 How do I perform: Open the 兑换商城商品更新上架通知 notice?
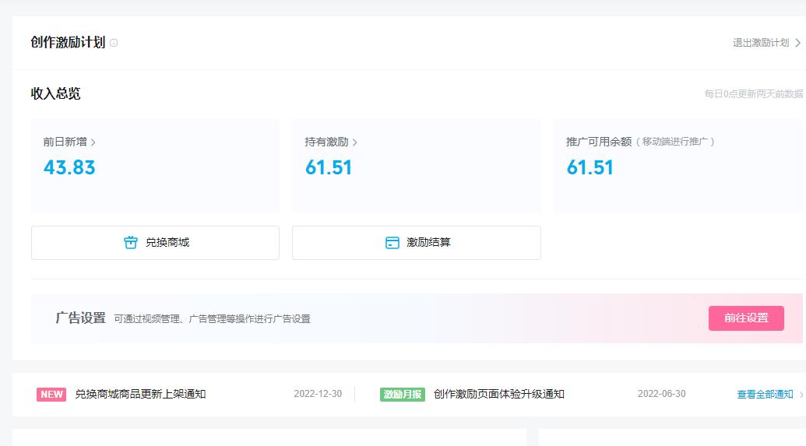[140, 394]
